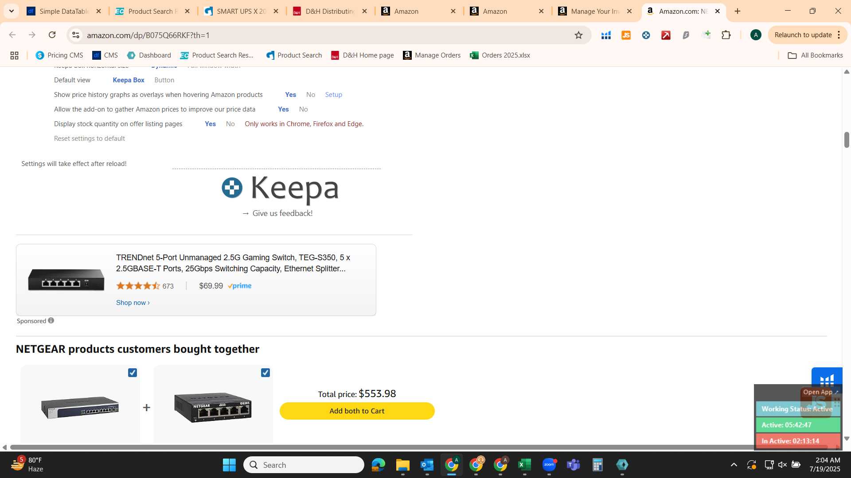Go back to previous page
The width and height of the screenshot is (851, 478).
(12, 35)
